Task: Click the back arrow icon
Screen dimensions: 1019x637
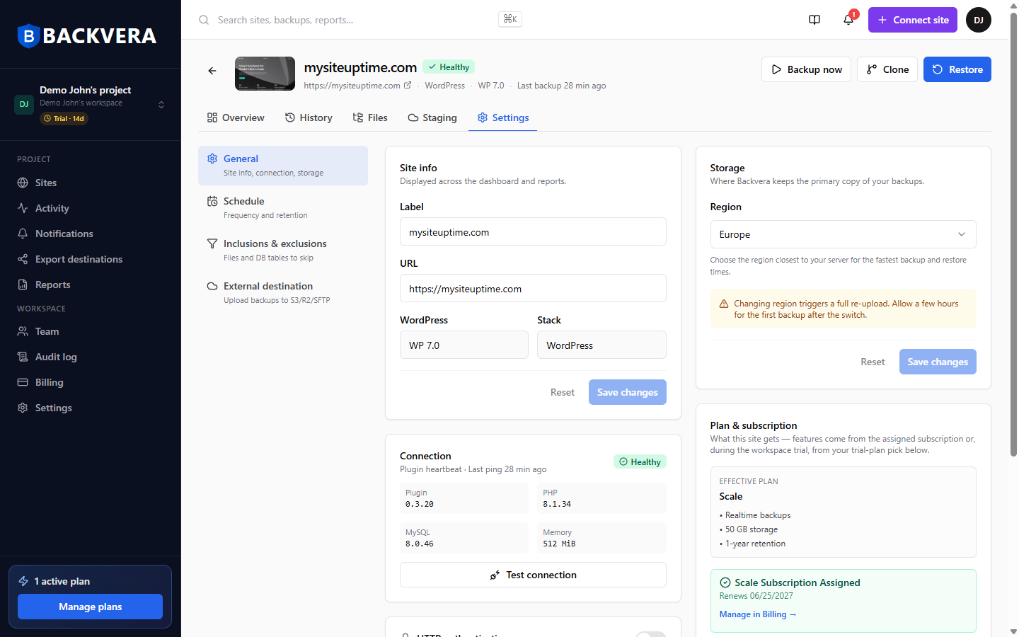Action: [x=212, y=71]
